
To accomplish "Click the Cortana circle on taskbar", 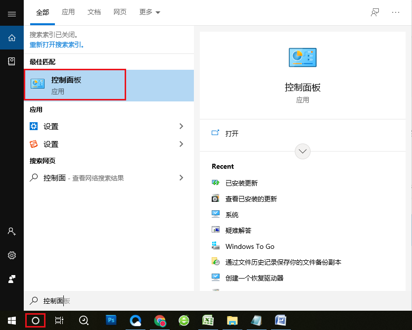I will (36, 321).
